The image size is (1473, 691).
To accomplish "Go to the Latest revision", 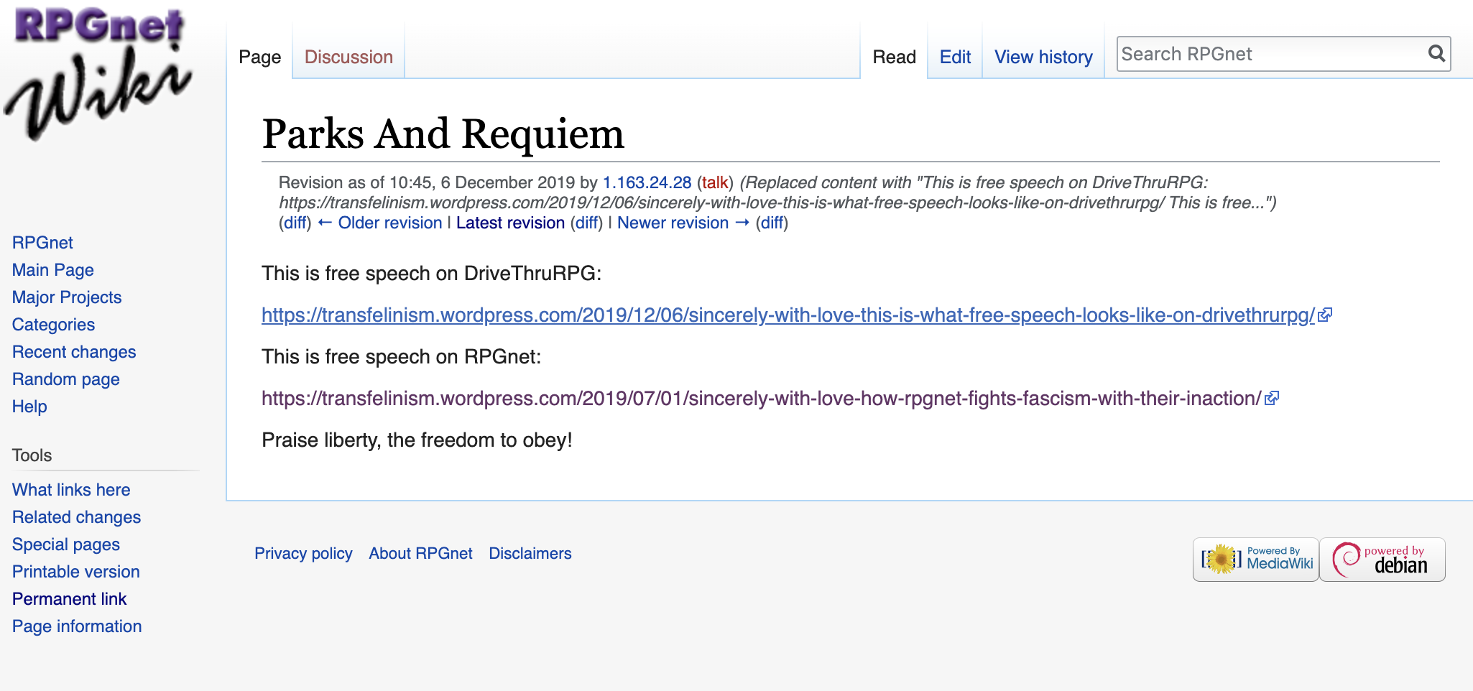I will 510,223.
